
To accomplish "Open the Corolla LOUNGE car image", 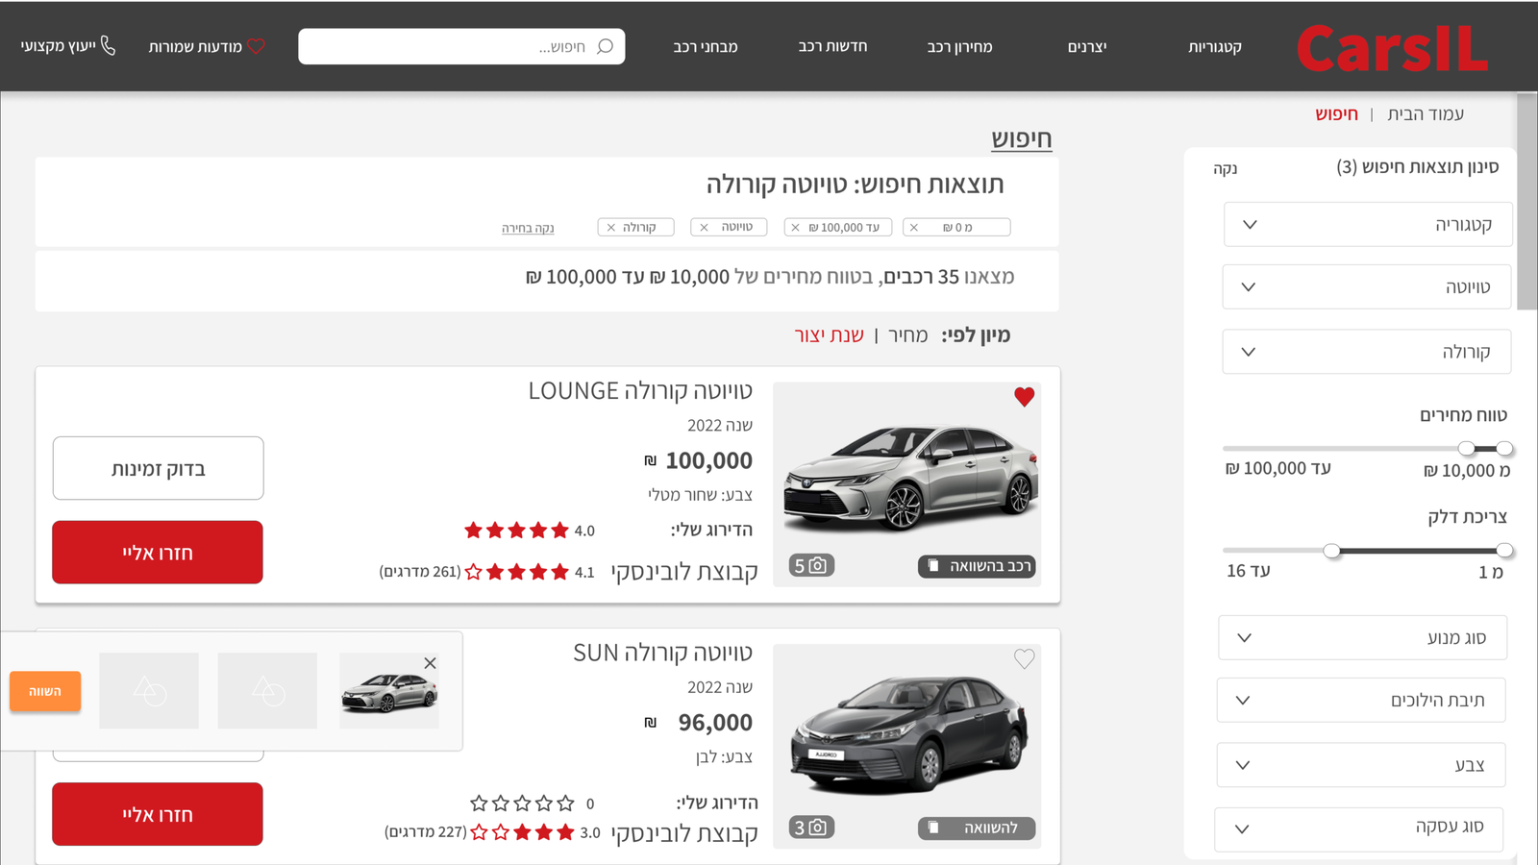I will (907, 483).
